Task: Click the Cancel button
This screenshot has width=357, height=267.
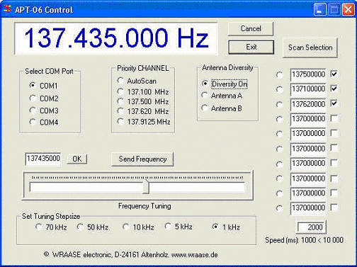Action: pyautogui.click(x=251, y=29)
